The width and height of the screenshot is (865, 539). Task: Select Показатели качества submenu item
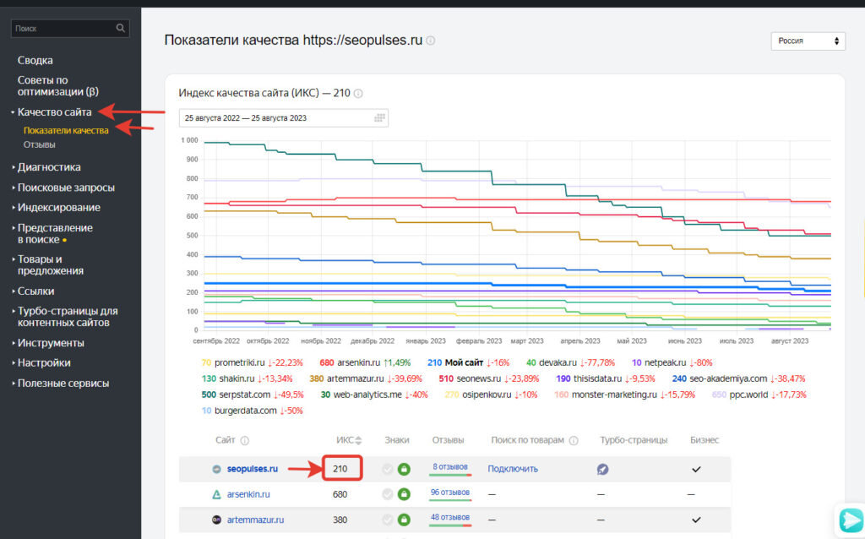[x=66, y=131]
